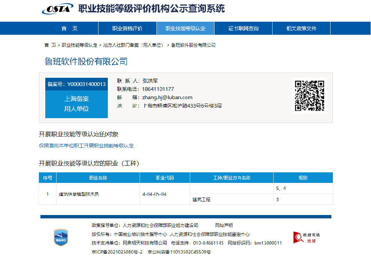Click text 仅限面向本单位职工开展职业技能等级认定
The width and height of the screenshot is (371, 264).
[x=86, y=145]
